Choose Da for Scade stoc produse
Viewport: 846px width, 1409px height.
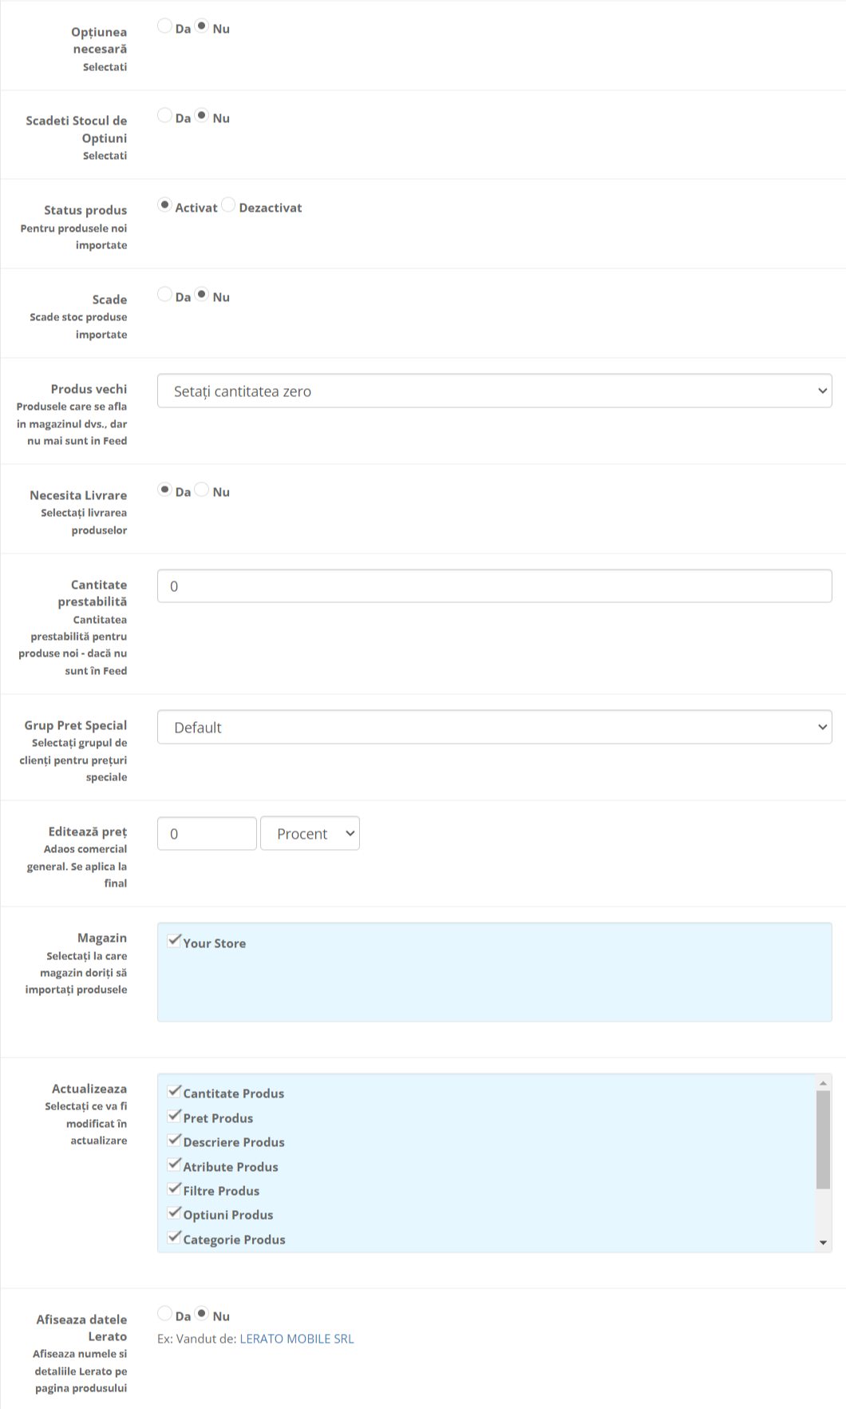click(x=164, y=295)
